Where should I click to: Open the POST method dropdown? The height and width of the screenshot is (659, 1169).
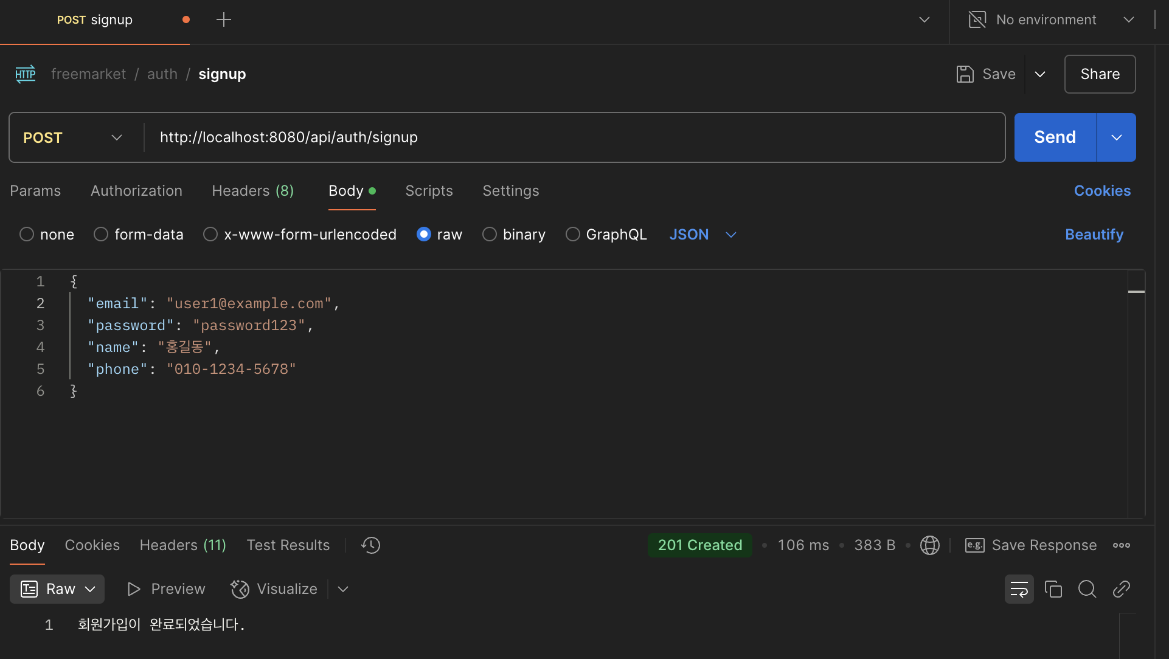pyautogui.click(x=73, y=137)
